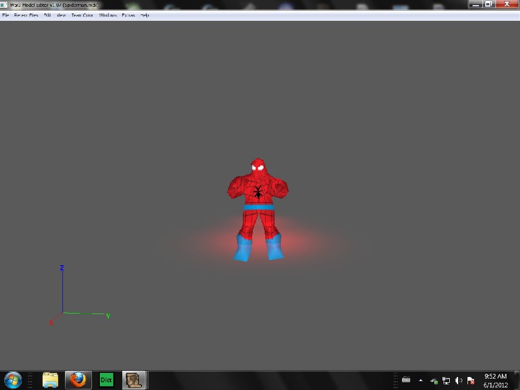The width and height of the screenshot is (520, 390).
Task: Click the Spiderman model in the viewport
Action: (258, 209)
